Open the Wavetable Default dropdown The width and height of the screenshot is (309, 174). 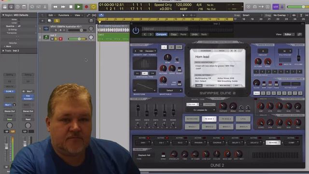tap(170, 90)
